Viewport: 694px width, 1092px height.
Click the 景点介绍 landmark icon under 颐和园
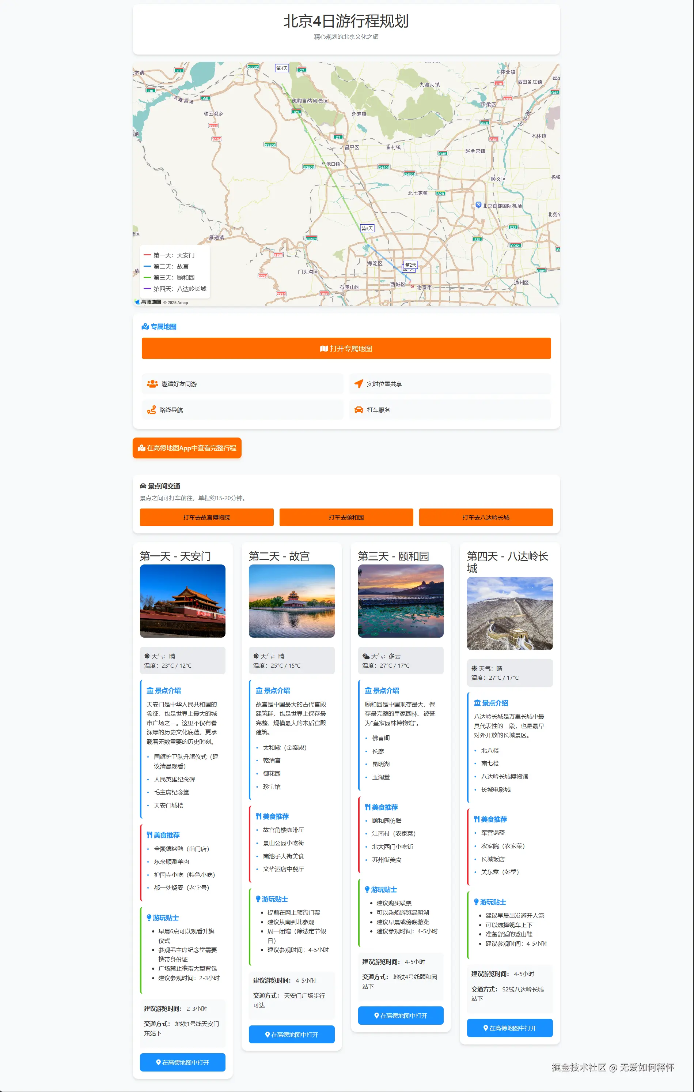[x=368, y=691]
